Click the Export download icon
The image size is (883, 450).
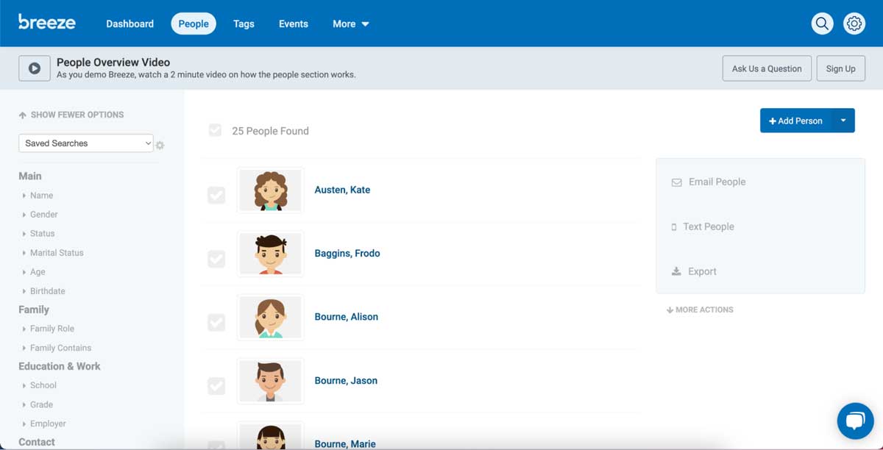click(x=675, y=271)
